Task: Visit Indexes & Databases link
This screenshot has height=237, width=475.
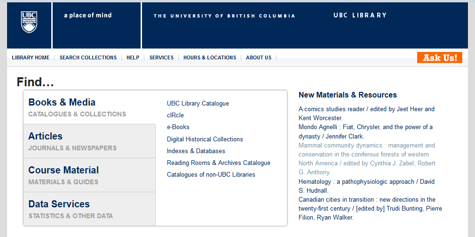Action: 196,151
